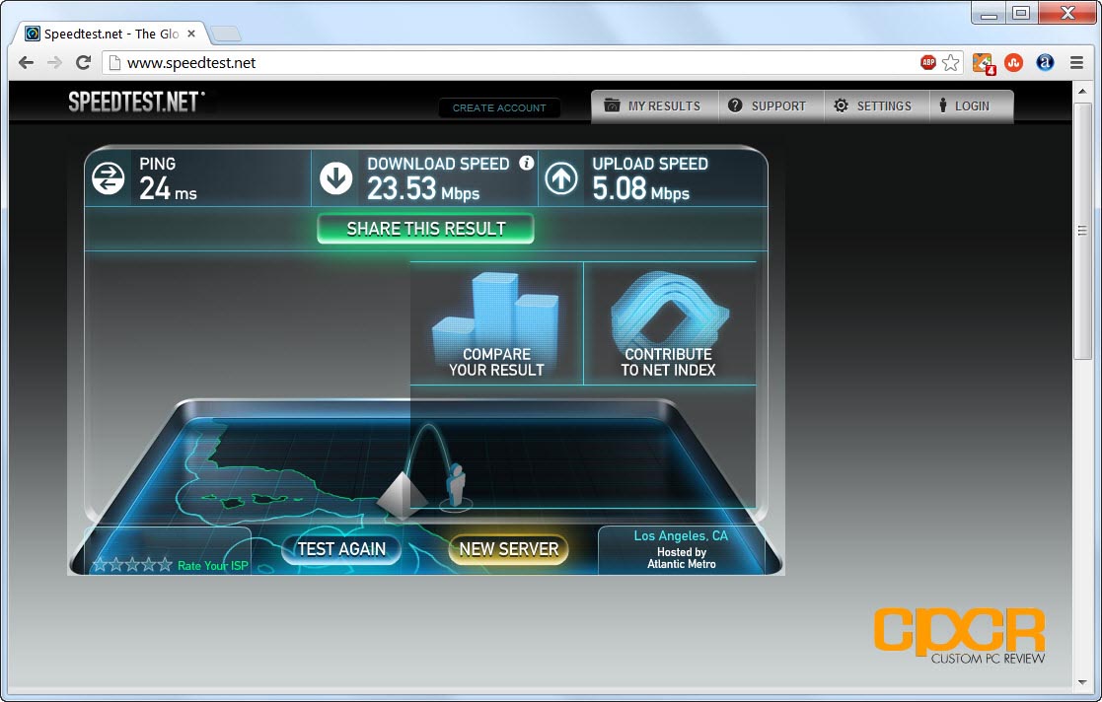This screenshot has width=1102, height=702.
Task: Click the scrollbar down arrow
Action: tap(1082, 682)
